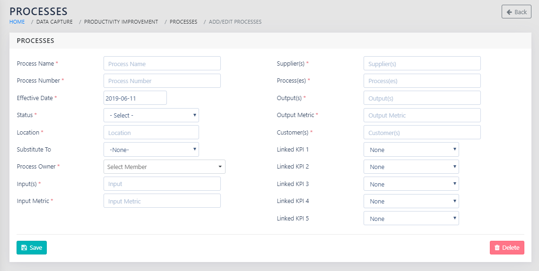The image size is (539, 271).
Task: Click the Effective Date field
Action: 135,98
